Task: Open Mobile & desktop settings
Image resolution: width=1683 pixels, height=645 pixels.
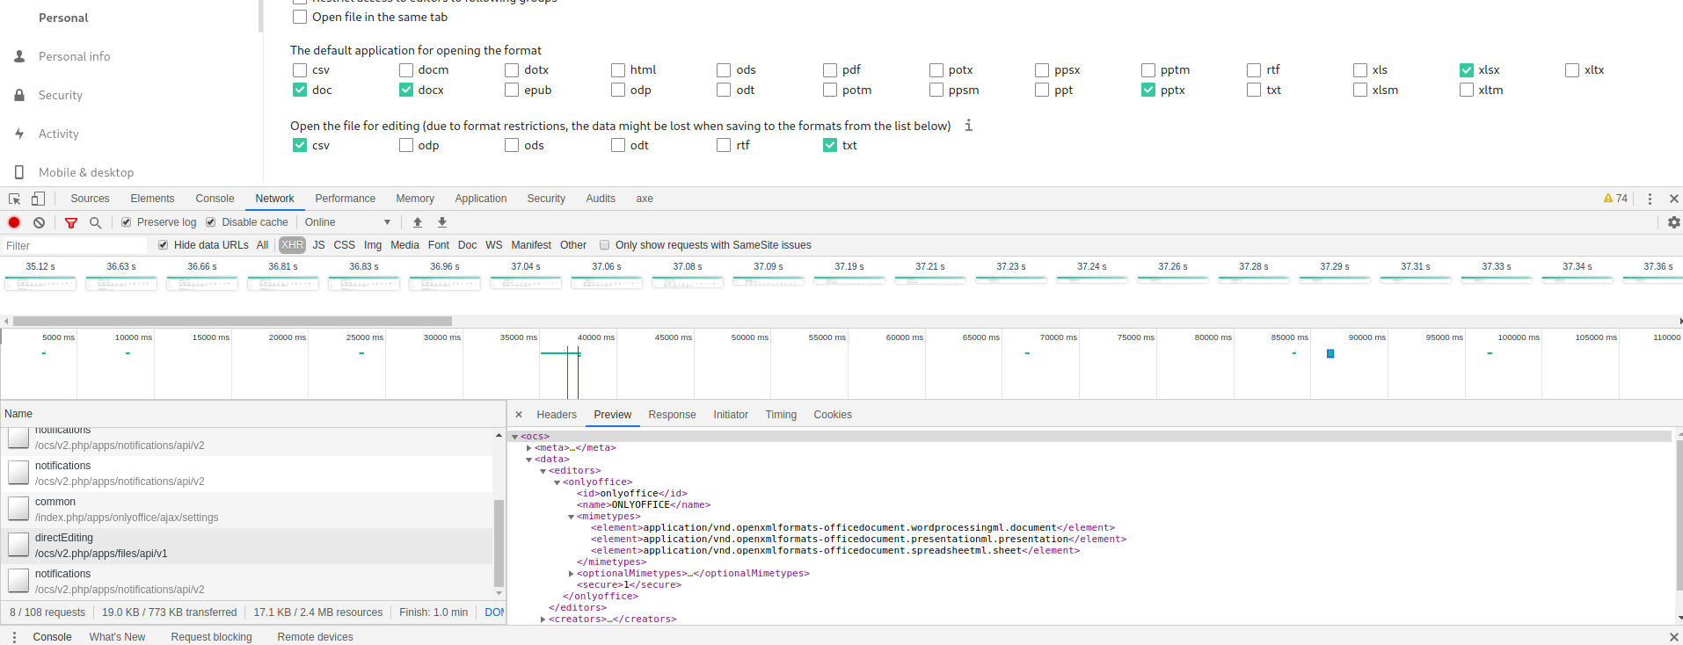Action: coord(86,172)
